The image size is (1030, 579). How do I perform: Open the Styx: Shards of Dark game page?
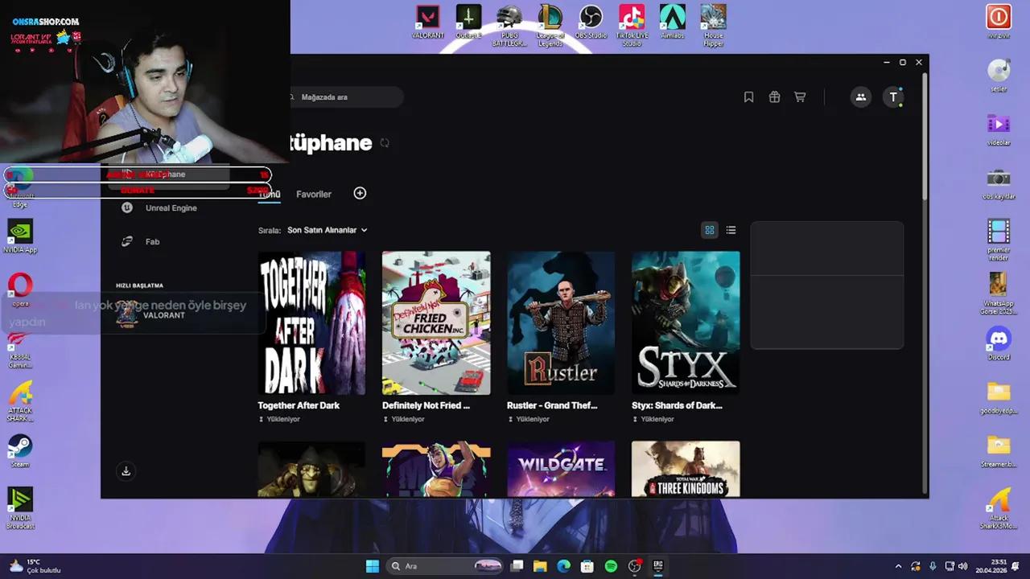(686, 323)
